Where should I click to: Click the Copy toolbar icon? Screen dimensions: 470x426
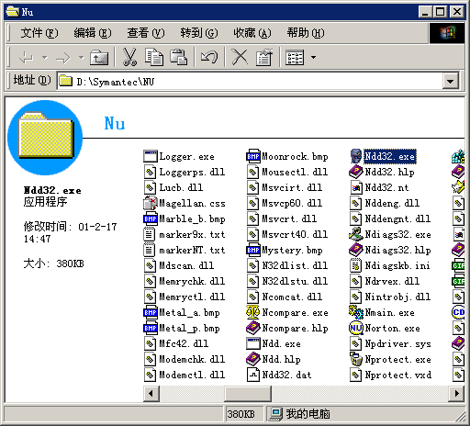point(154,57)
